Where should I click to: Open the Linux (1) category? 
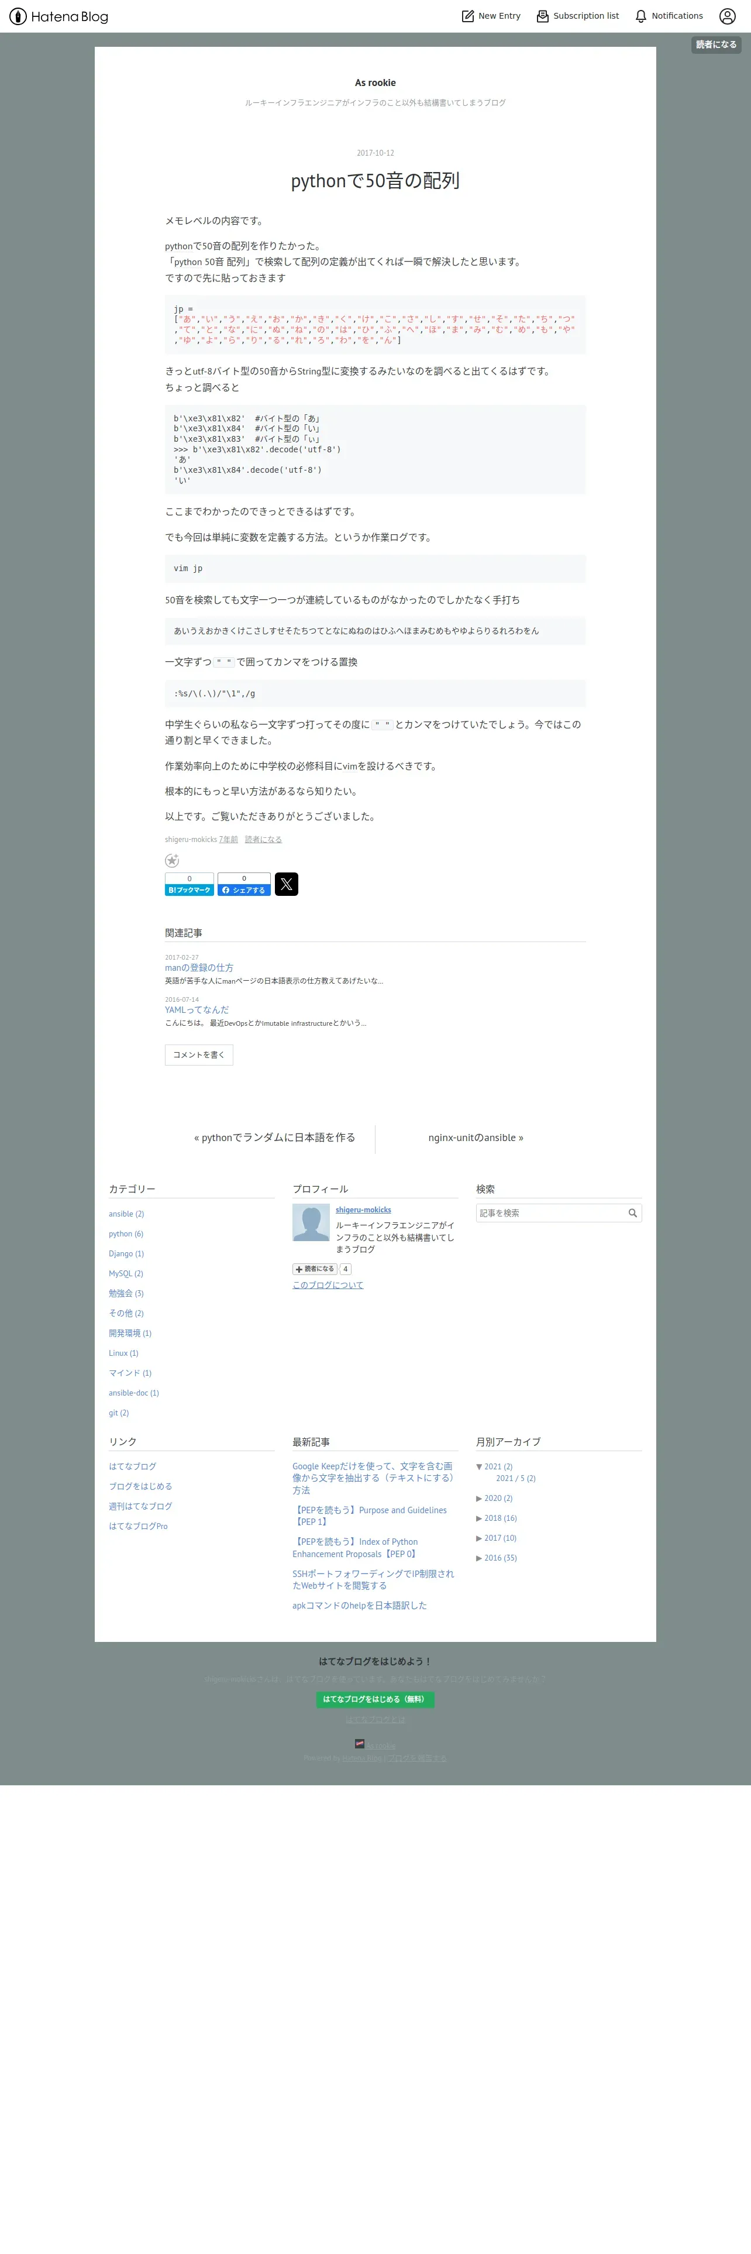(x=123, y=1353)
